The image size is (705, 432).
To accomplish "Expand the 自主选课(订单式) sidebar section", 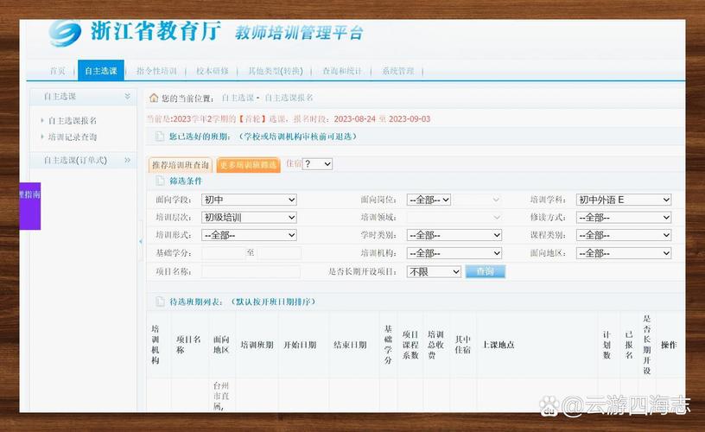I will (127, 160).
